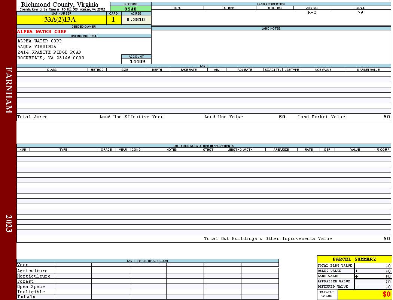Click the TOTAL BLDG VALUE label
The height and width of the screenshot is (300, 393).
(335, 265)
